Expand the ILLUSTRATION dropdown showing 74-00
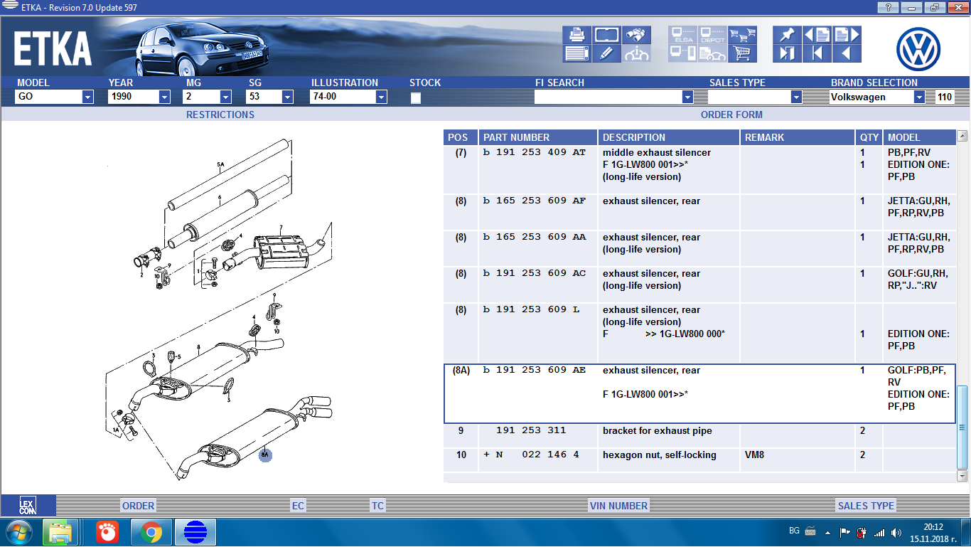This screenshot has height=547, width=971. [381, 97]
